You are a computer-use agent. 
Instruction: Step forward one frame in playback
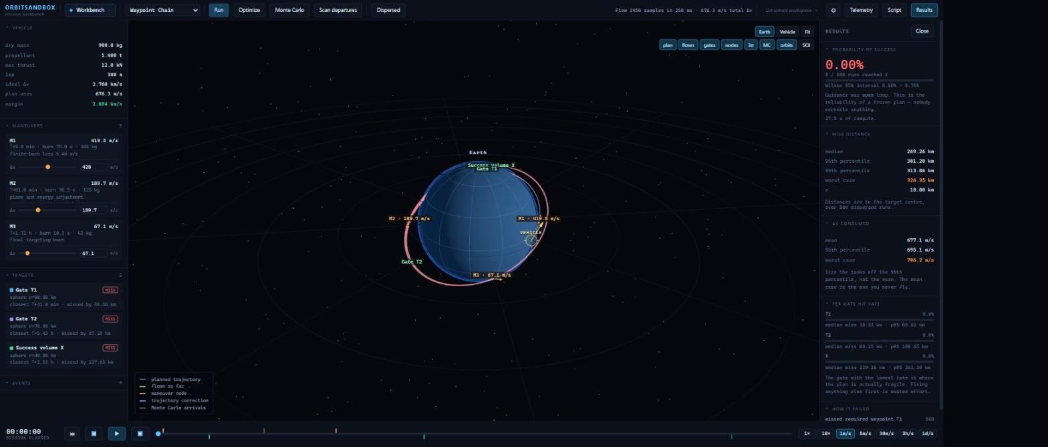[140, 434]
